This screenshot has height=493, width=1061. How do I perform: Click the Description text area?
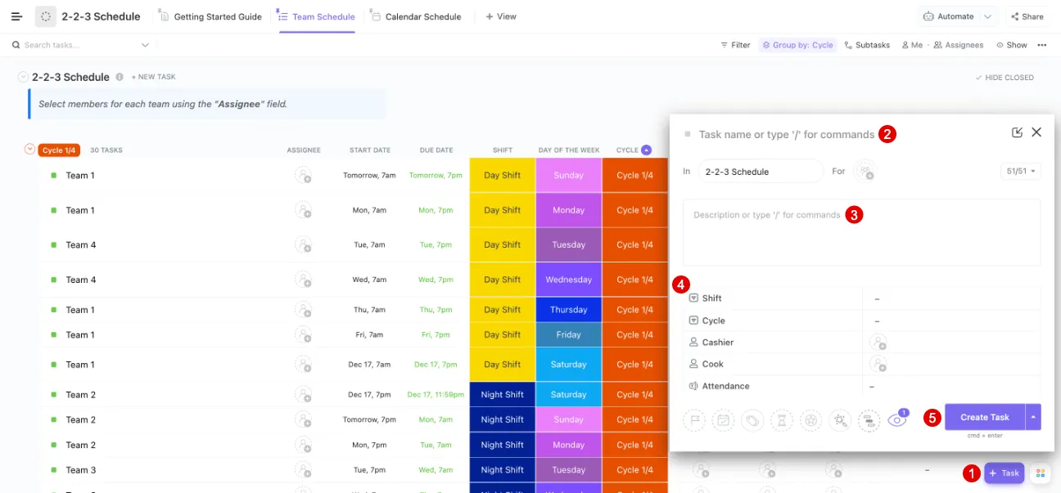(x=862, y=232)
